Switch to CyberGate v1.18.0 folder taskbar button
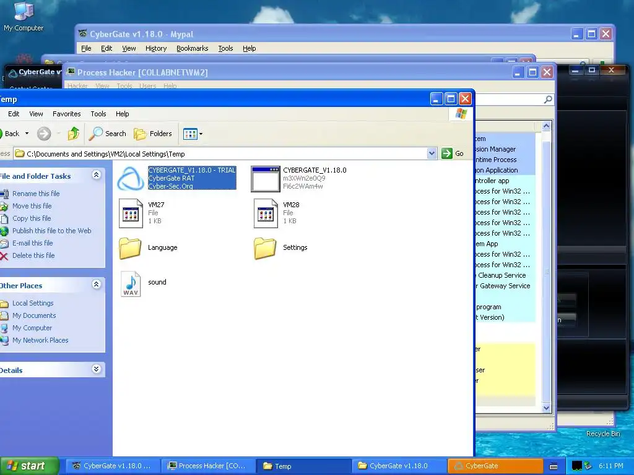The height and width of the screenshot is (475, 634). click(x=399, y=466)
